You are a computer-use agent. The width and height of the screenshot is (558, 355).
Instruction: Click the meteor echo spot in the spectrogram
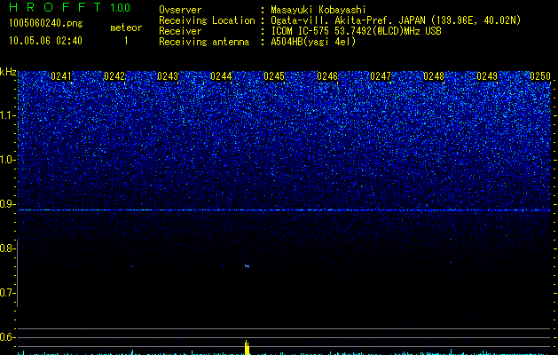(247, 265)
